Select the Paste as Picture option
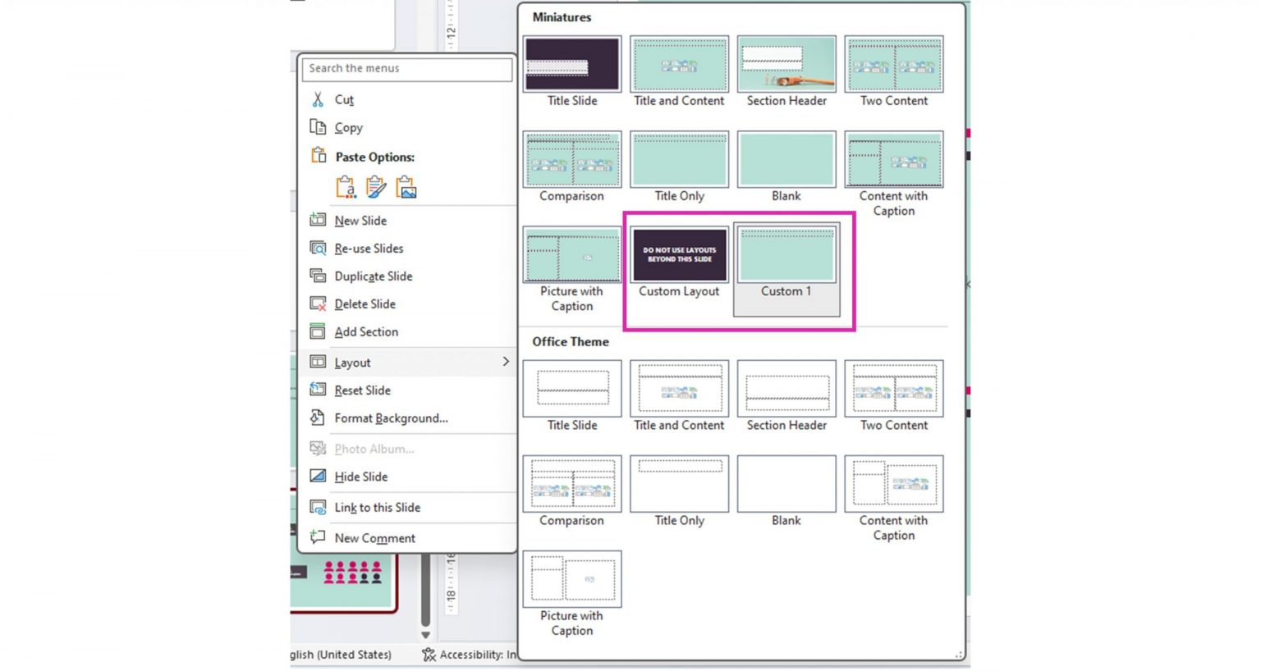The width and height of the screenshot is (1261, 671). (406, 186)
